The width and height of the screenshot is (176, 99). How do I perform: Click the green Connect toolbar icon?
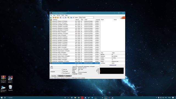click(x=51, y=18)
